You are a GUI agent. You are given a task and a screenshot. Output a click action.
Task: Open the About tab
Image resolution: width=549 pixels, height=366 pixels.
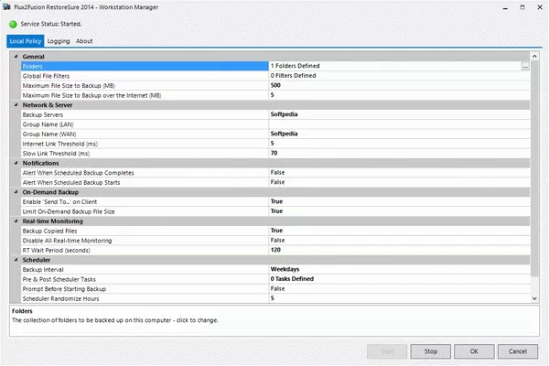(x=84, y=41)
